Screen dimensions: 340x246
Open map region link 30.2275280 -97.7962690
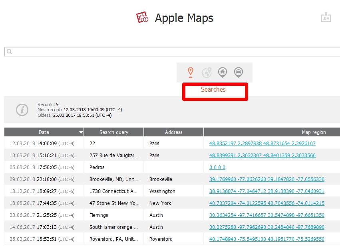pyautogui.click(x=267, y=227)
